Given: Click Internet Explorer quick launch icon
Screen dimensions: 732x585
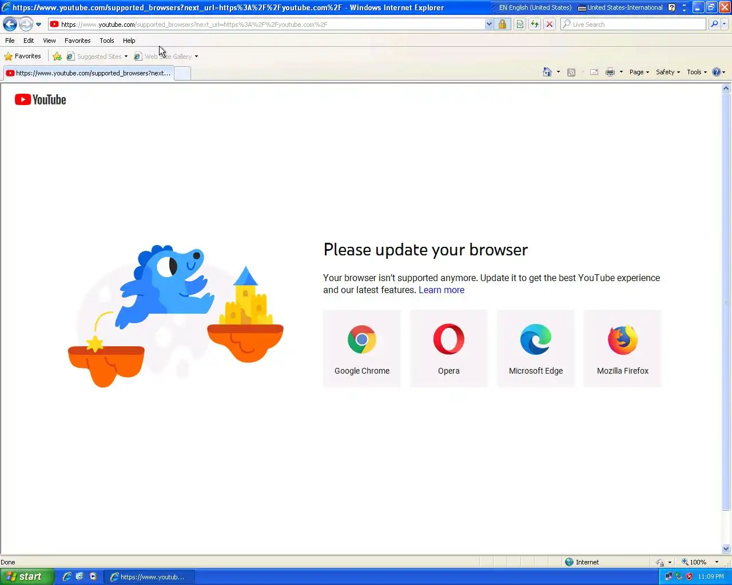Looking at the screenshot, I should click(67, 576).
